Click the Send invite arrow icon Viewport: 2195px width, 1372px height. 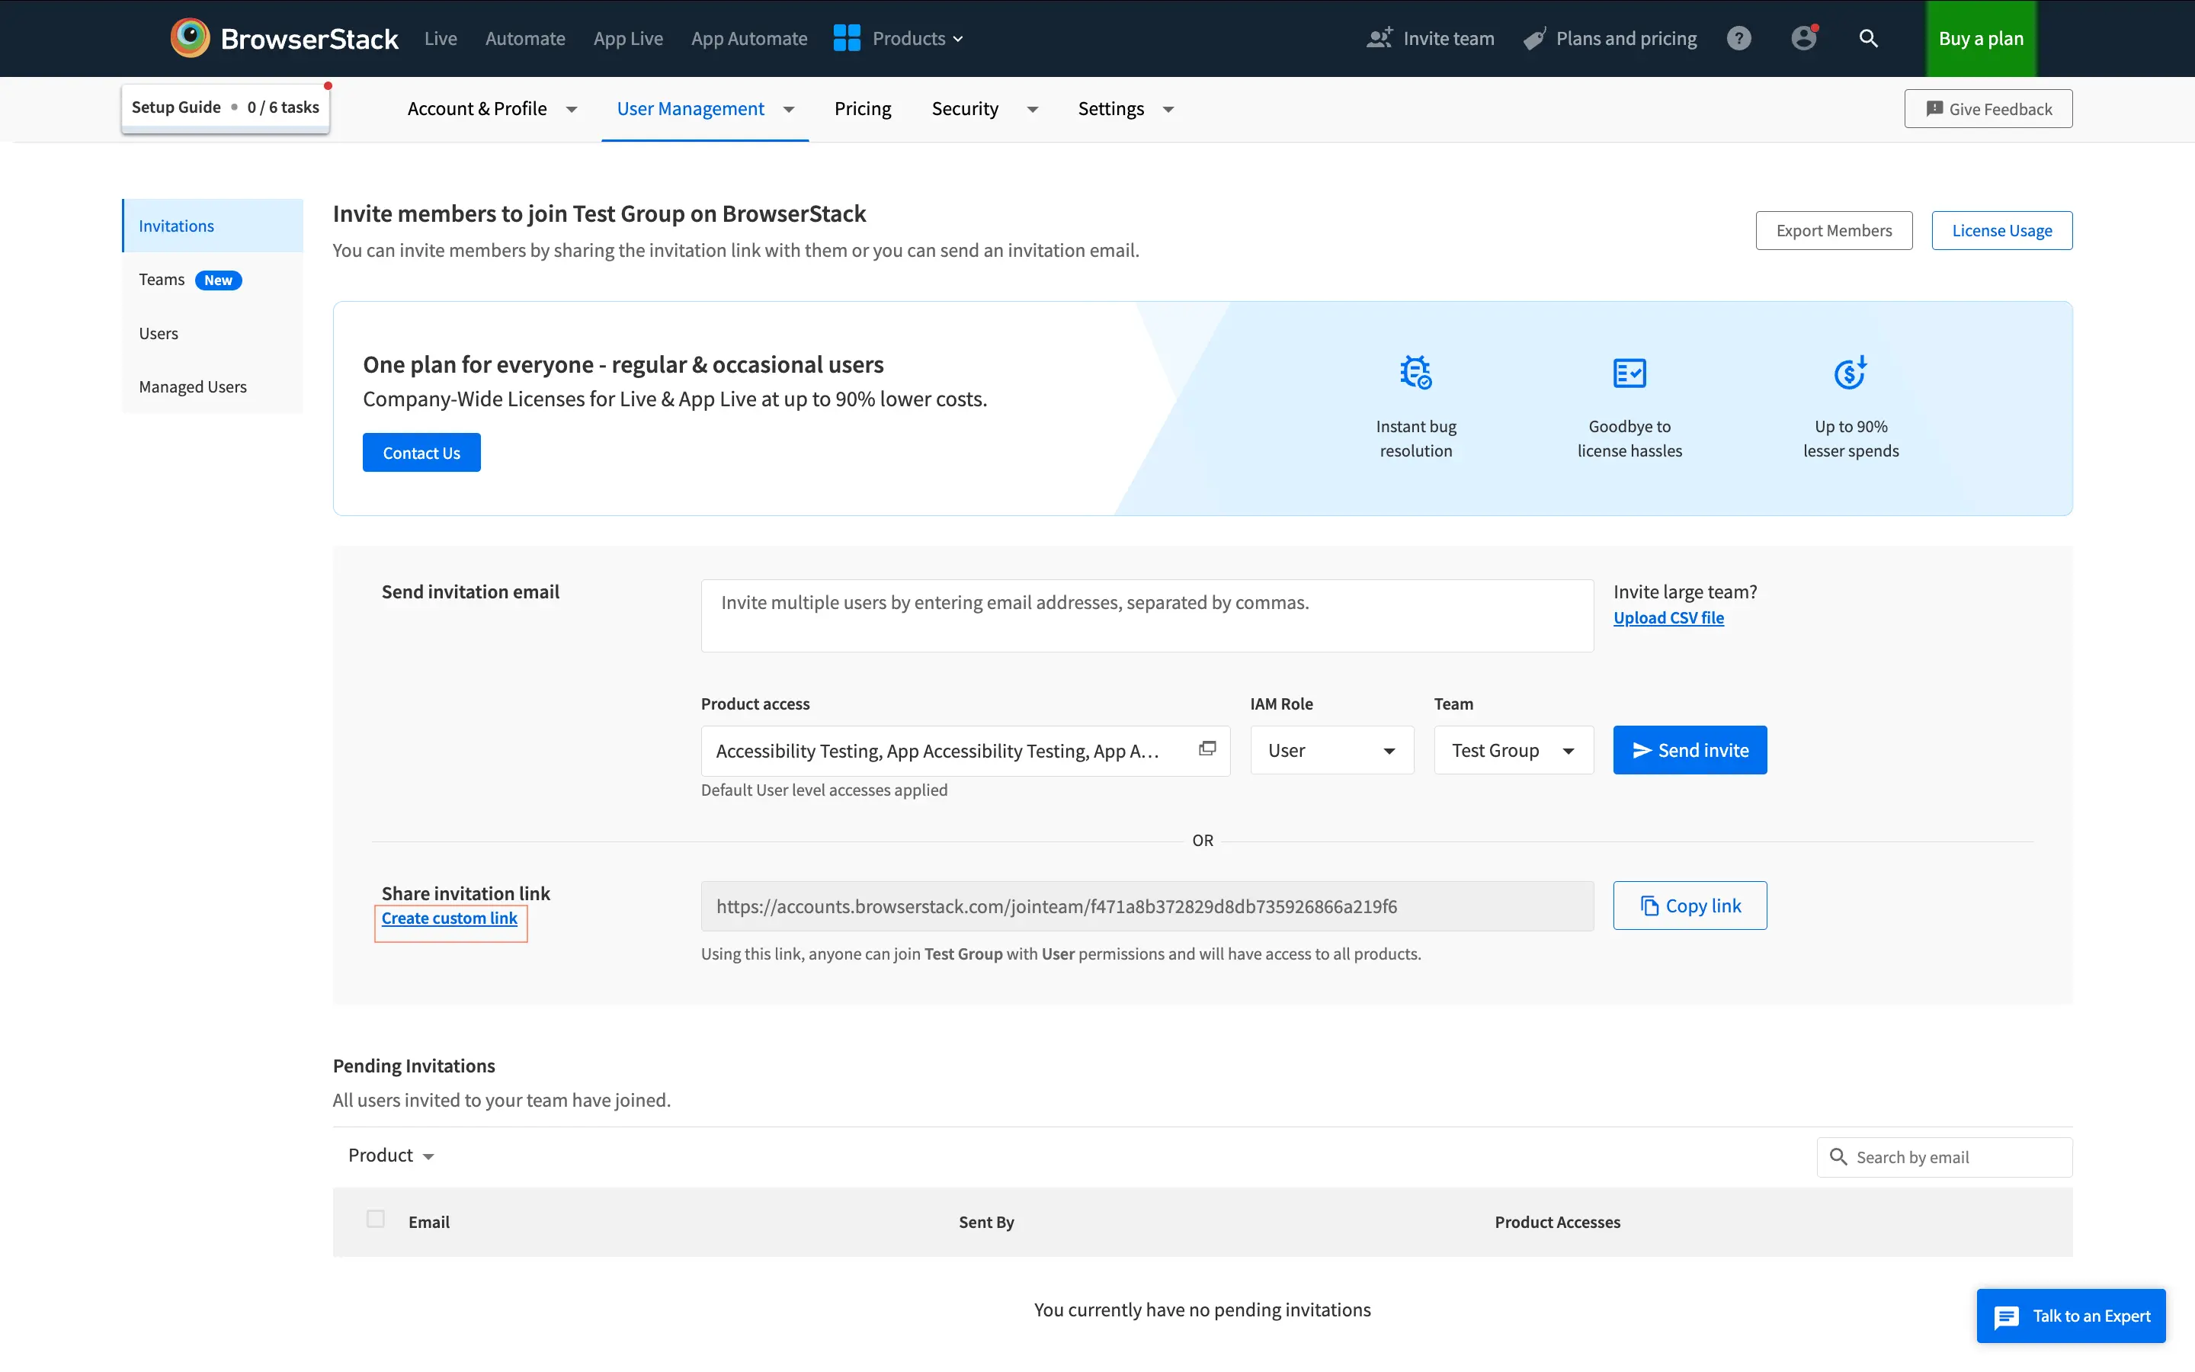pos(1642,749)
